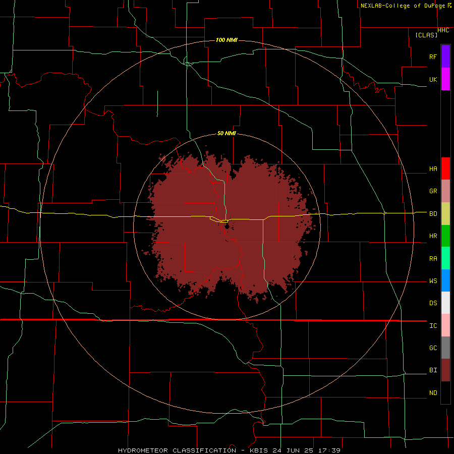Click the RA legend label
The height and width of the screenshot is (454, 454).
433,259
